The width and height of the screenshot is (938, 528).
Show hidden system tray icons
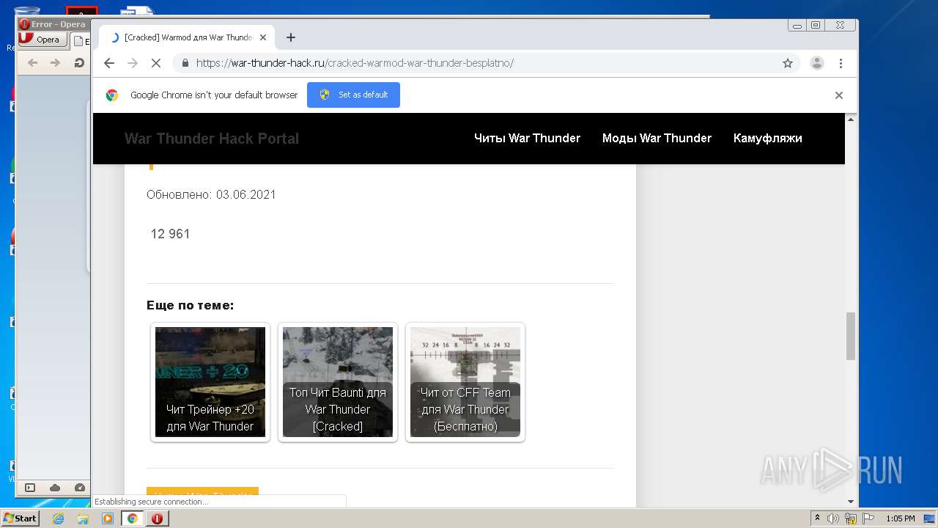click(x=818, y=518)
